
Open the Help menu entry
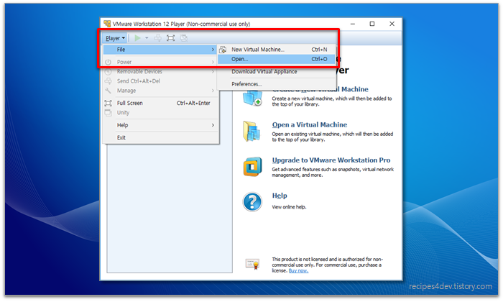tap(160, 125)
